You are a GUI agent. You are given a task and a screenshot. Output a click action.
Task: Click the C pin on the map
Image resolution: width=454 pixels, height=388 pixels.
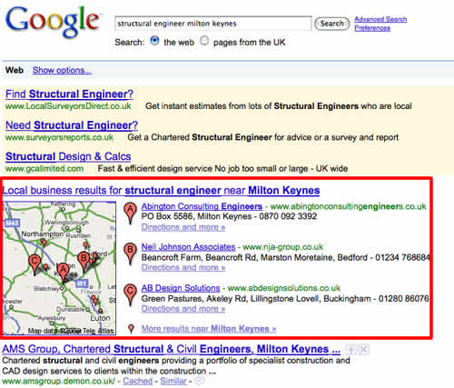(x=35, y=264)
